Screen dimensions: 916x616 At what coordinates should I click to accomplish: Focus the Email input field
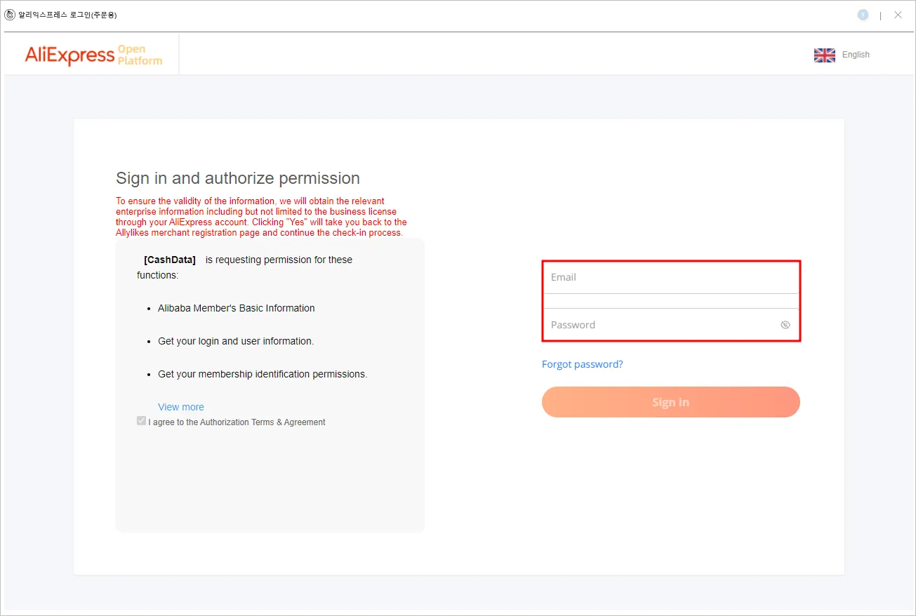click(671, 277)
